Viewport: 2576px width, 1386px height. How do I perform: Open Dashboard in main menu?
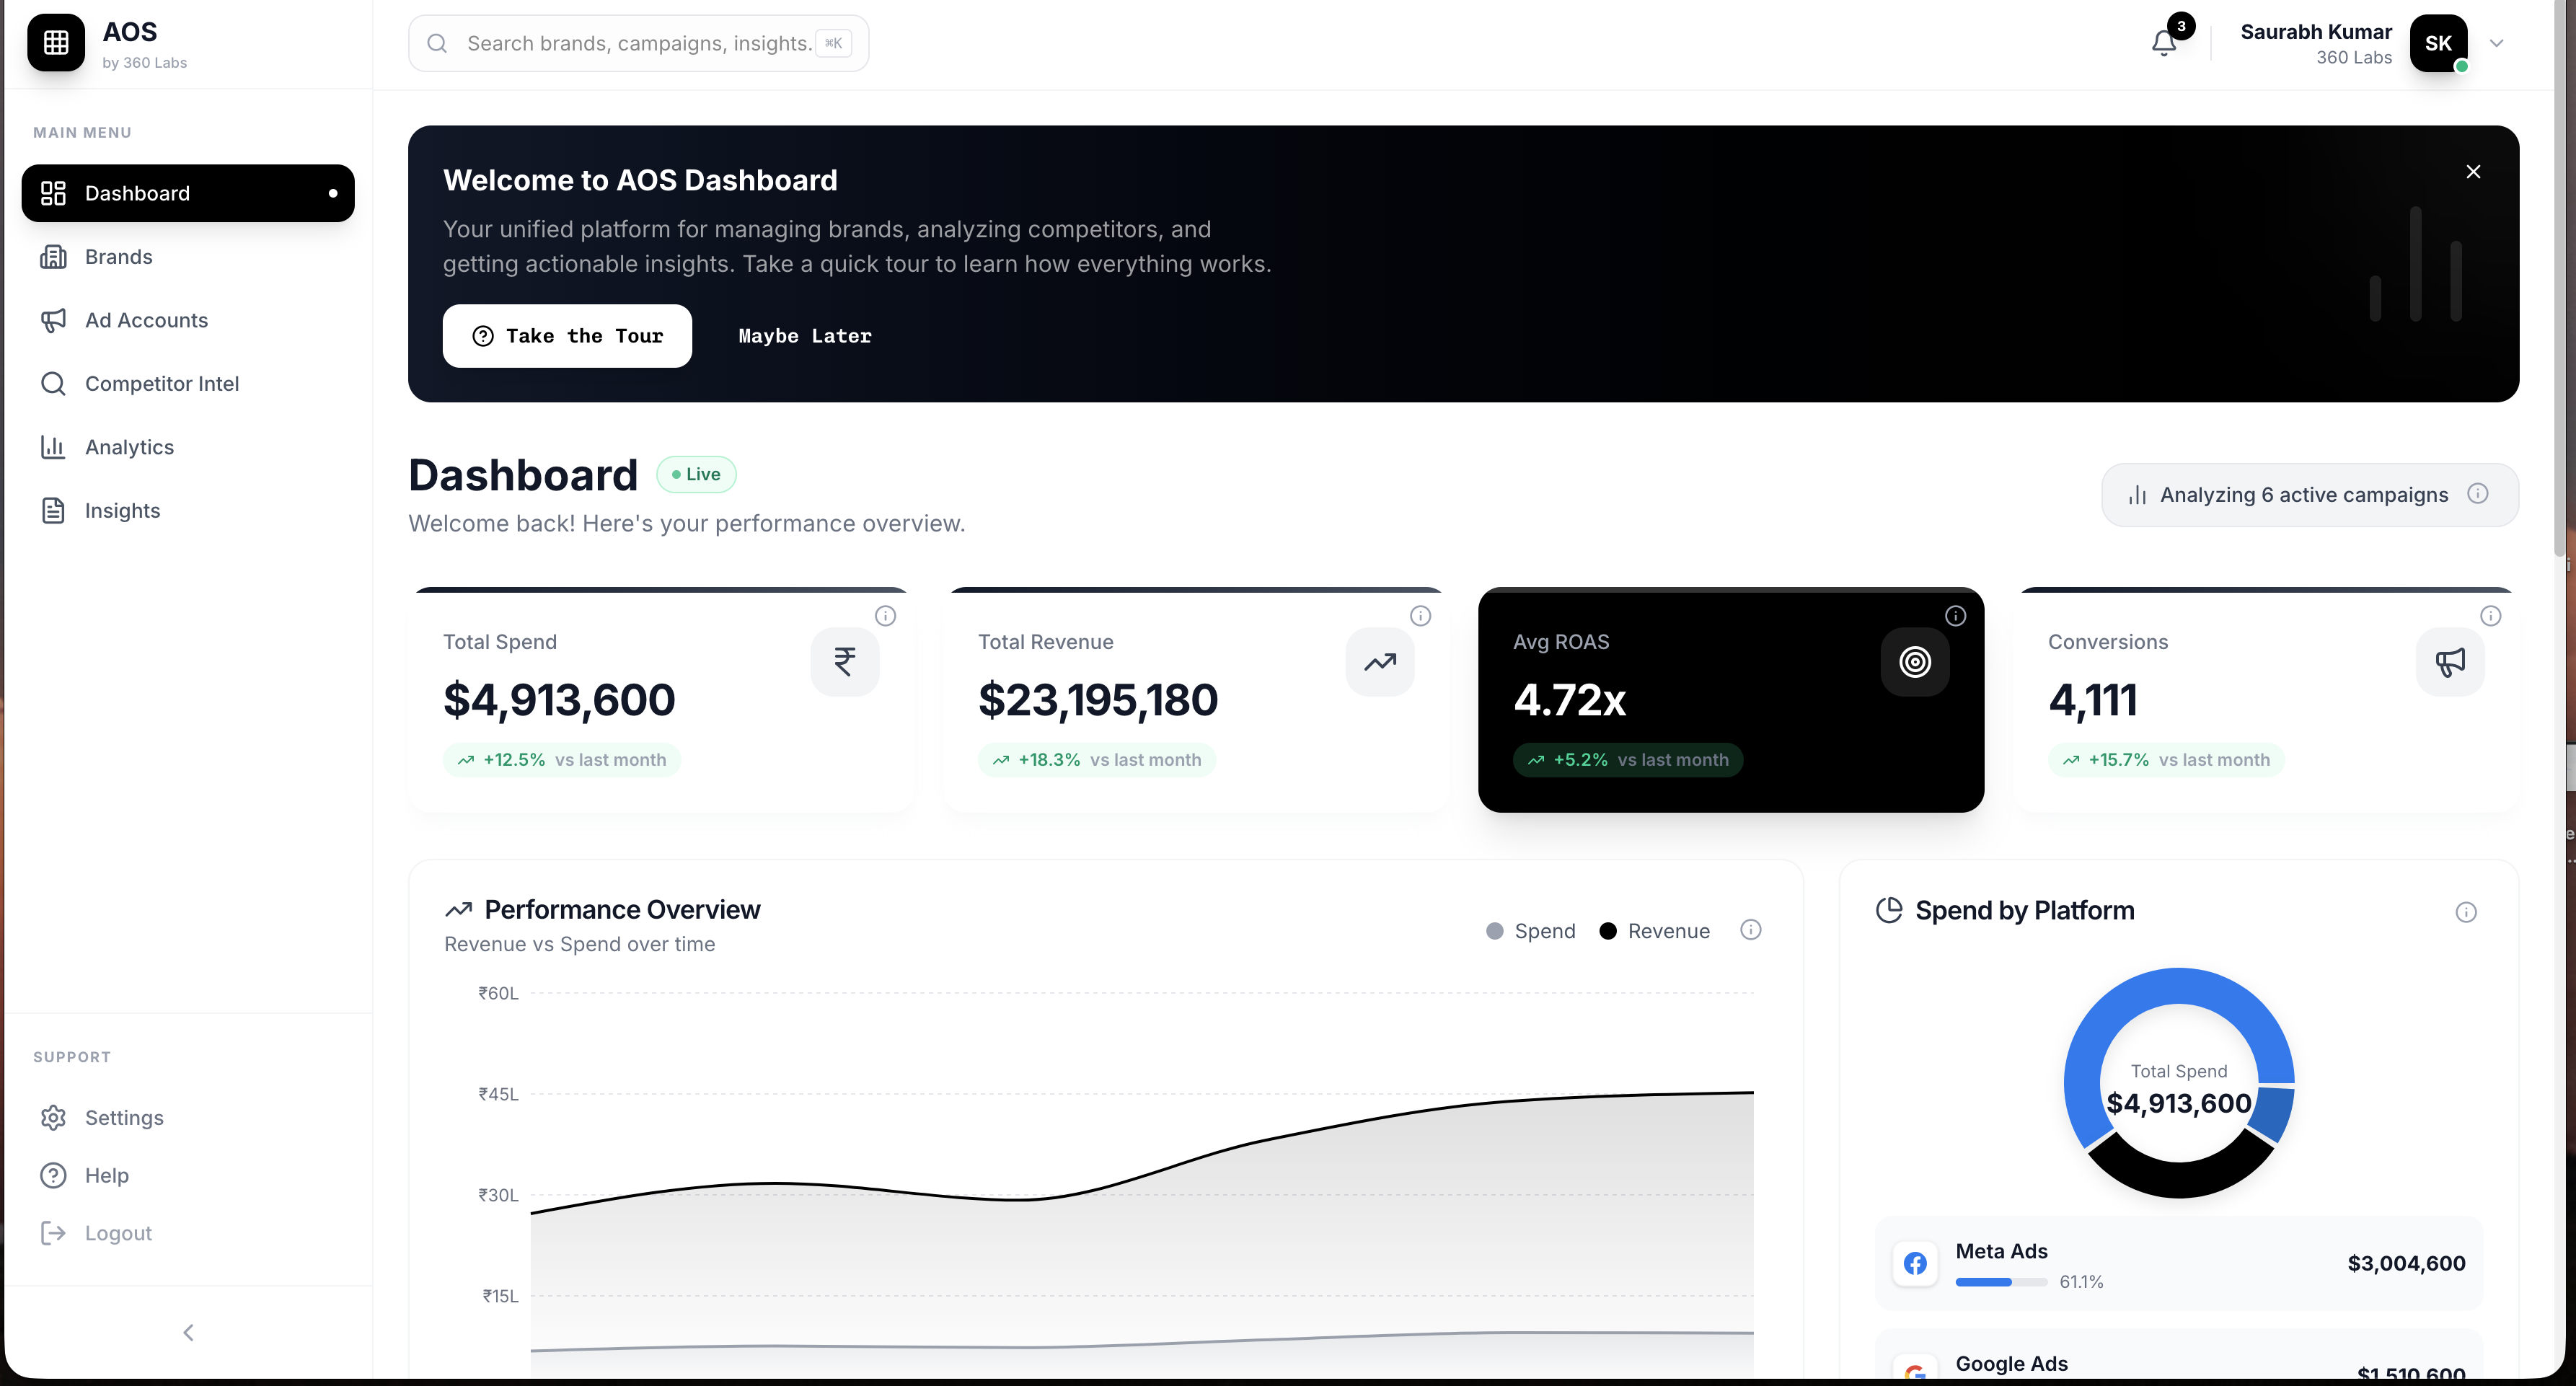point(188,193)
